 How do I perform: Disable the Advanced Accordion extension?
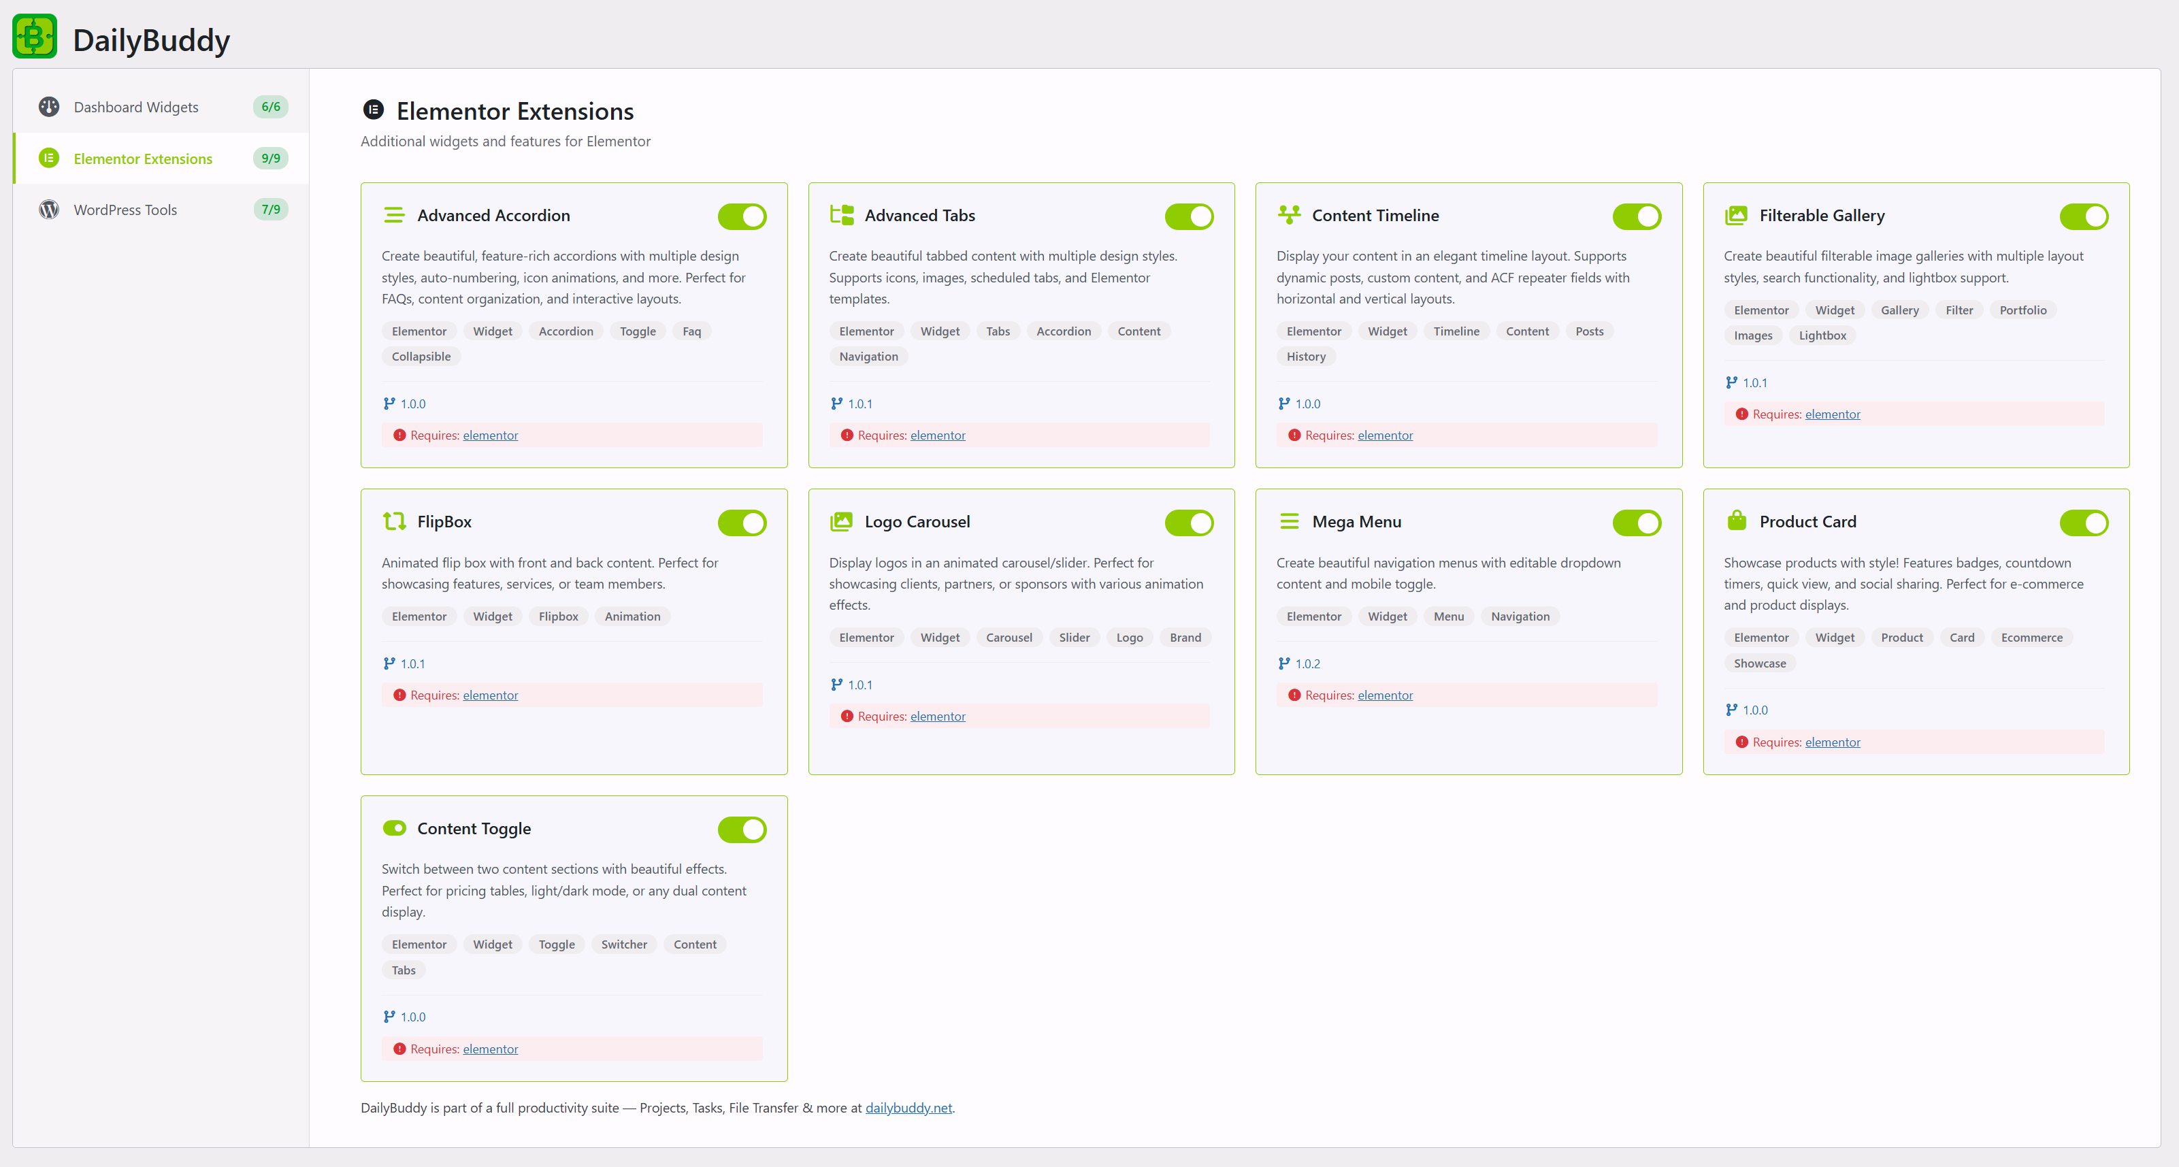coord(742,216)
